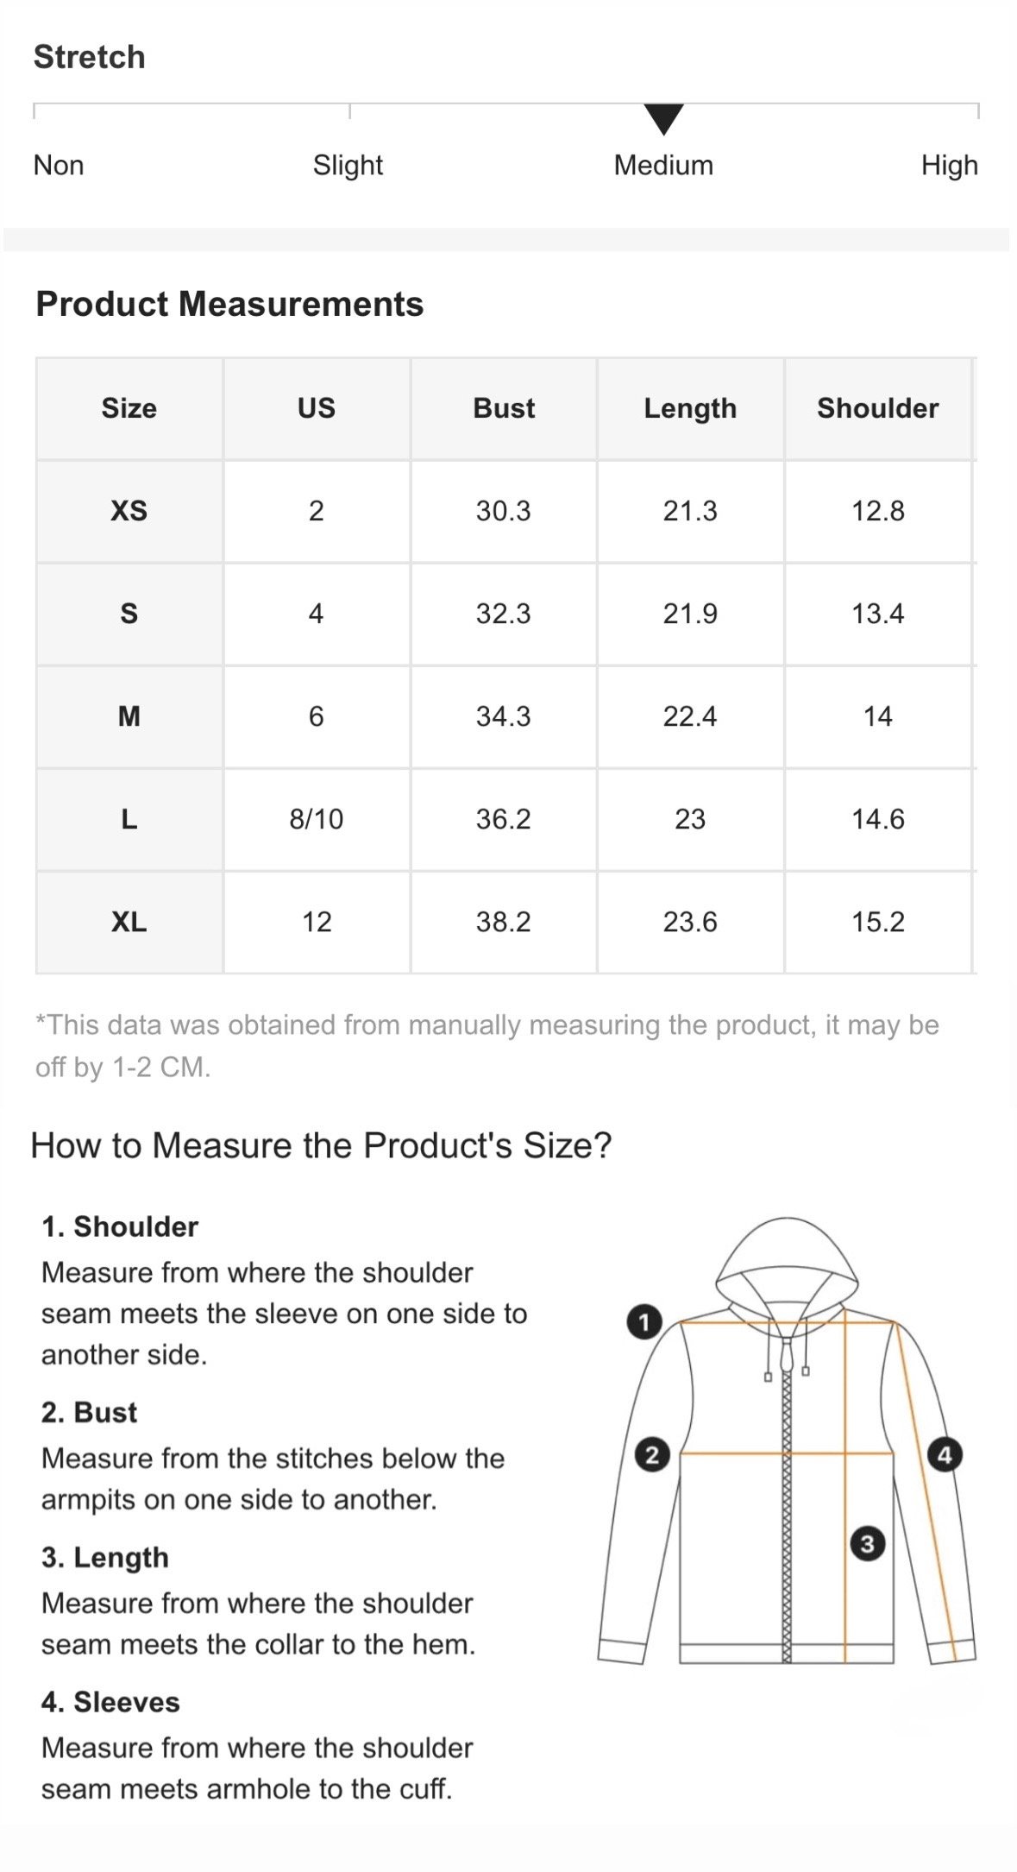
Task: Click the Product Measurements heading
Action: (x=229, y=304)
